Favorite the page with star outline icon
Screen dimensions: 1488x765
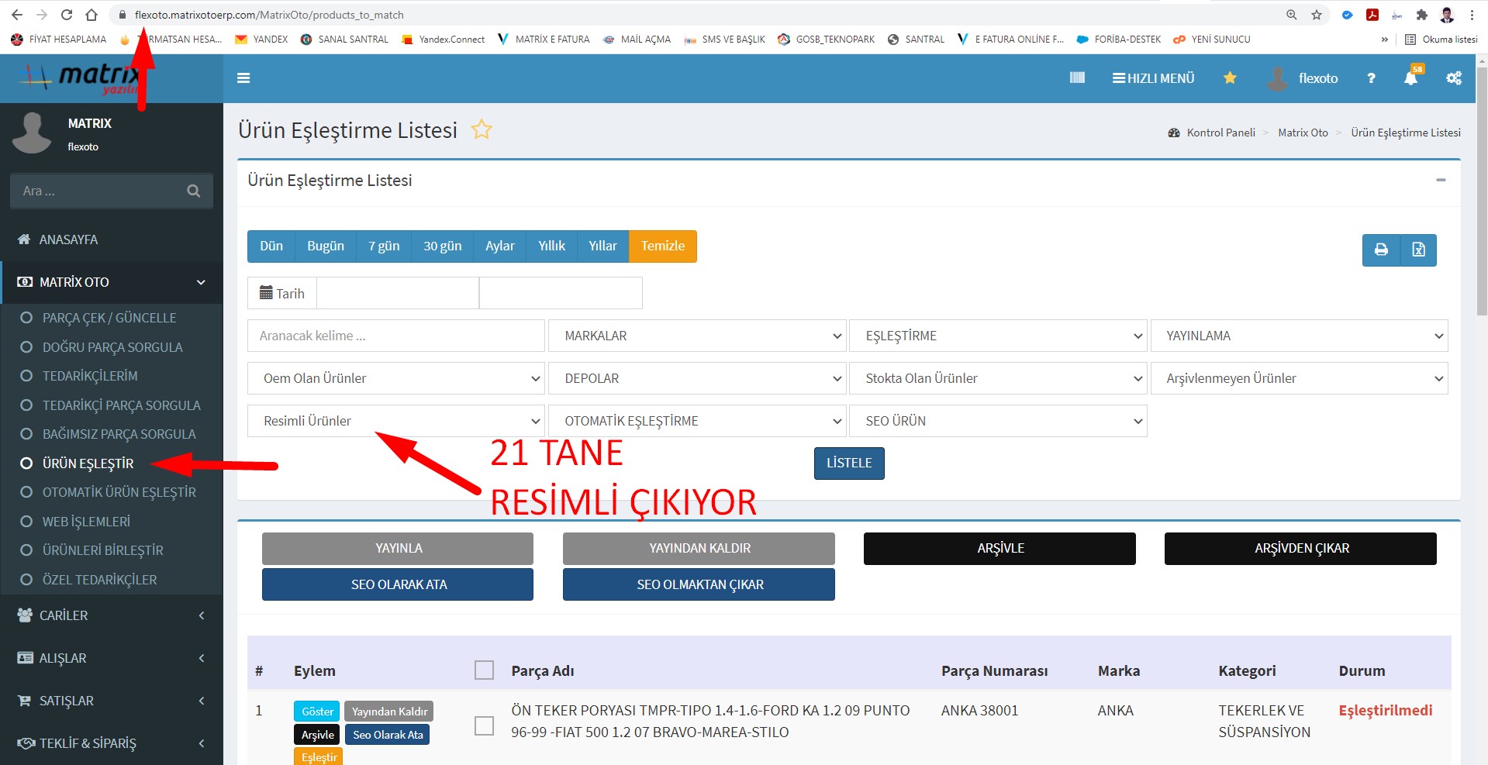[482, 129]
